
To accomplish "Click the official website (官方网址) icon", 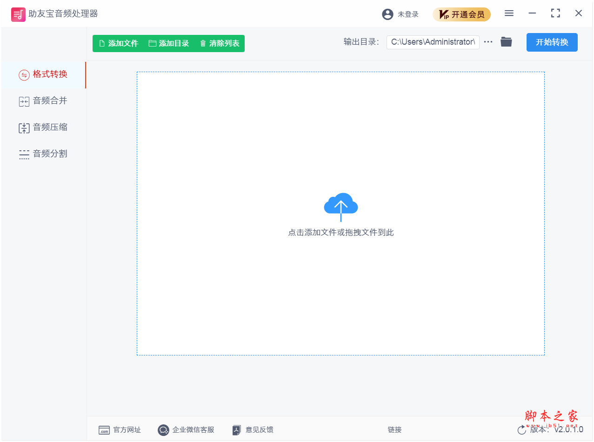I will [103, 429].
